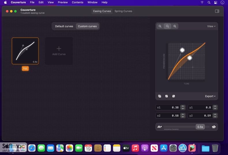Click the Add Curve button

pos(59,51)
